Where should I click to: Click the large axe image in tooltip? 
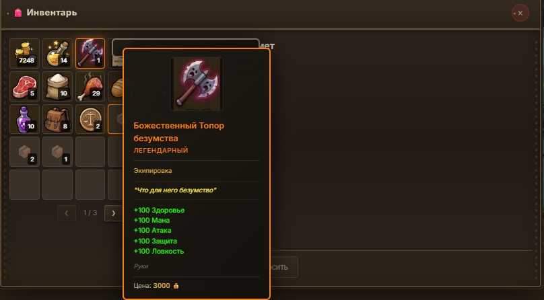197,84
